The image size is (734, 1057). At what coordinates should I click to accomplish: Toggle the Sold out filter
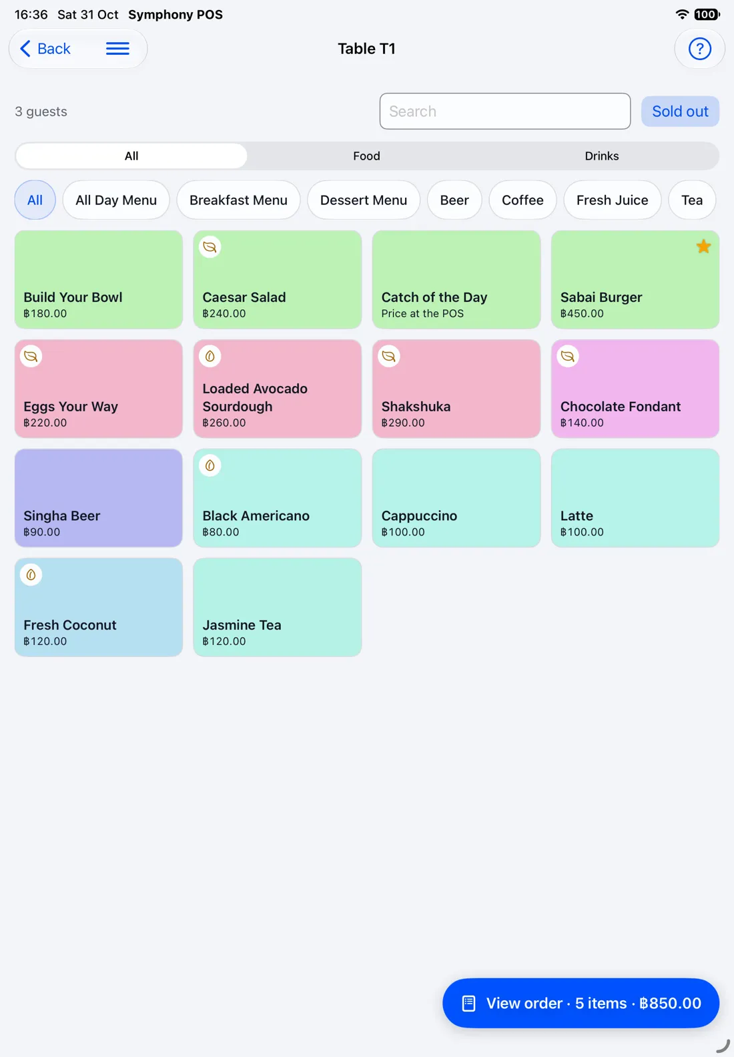pyautogui.click(x=680, y=112)
